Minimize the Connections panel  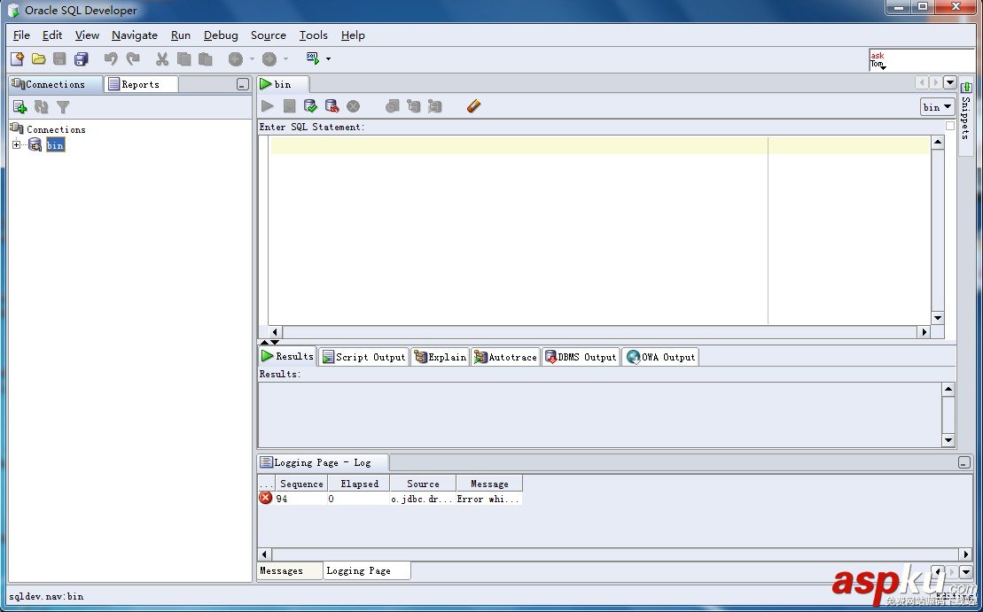coord(243,84)
